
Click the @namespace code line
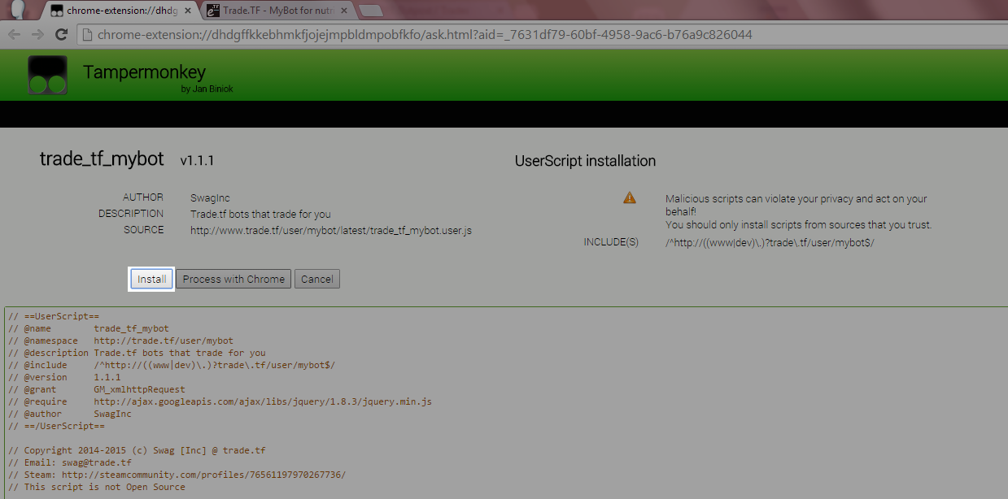point(120,341)
